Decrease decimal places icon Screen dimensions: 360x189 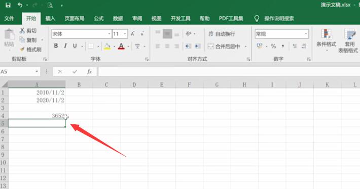coord(304,46)
